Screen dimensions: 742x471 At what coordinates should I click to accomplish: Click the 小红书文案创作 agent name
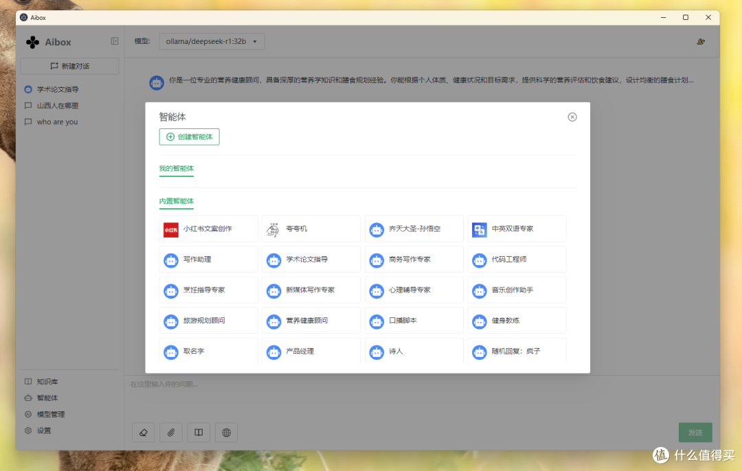pyautogui.click(x=207, y=229)
